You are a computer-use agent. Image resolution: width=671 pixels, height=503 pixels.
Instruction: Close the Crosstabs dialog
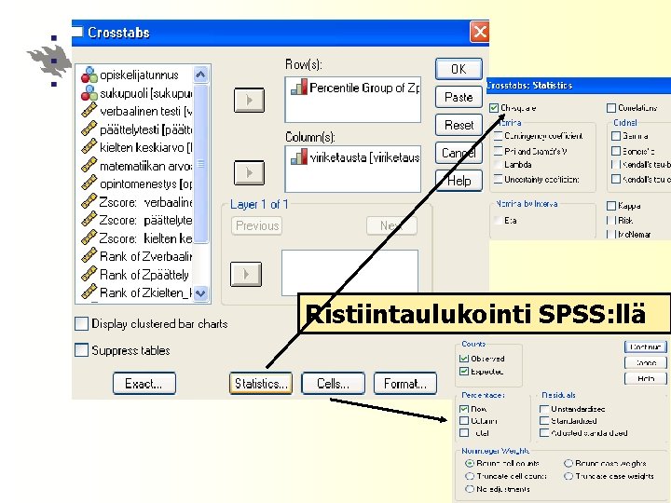click(x=479, y=32)
